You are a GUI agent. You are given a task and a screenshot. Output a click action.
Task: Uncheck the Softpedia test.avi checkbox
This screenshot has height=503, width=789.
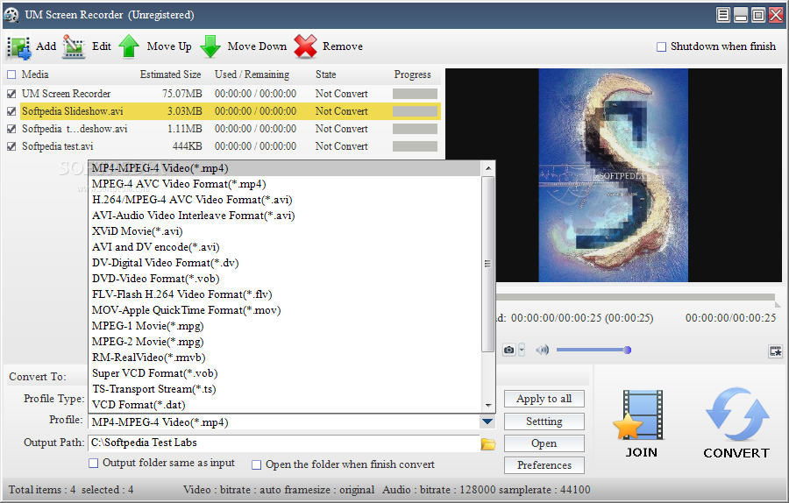click(11, 147)
